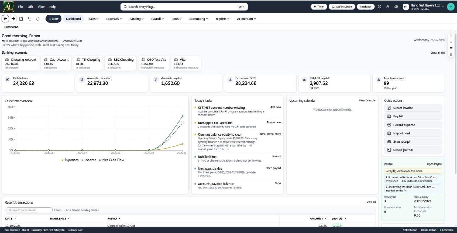
Task: Toggle Expenses series in chart legend
Action: point(70,160)
